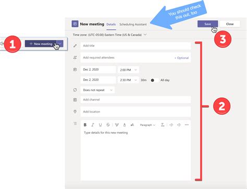Click the Add required attendees field
Screen dimensions: 247x189
pos(135,58)
